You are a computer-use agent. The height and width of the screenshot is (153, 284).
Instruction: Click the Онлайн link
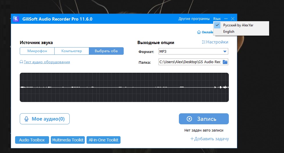pos(207,32)
